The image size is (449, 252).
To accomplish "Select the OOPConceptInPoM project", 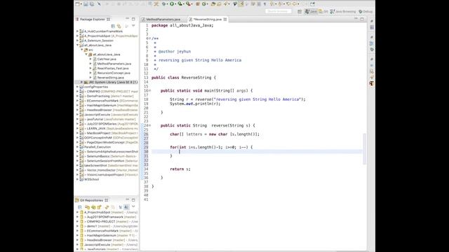I will tap(98, 138).
